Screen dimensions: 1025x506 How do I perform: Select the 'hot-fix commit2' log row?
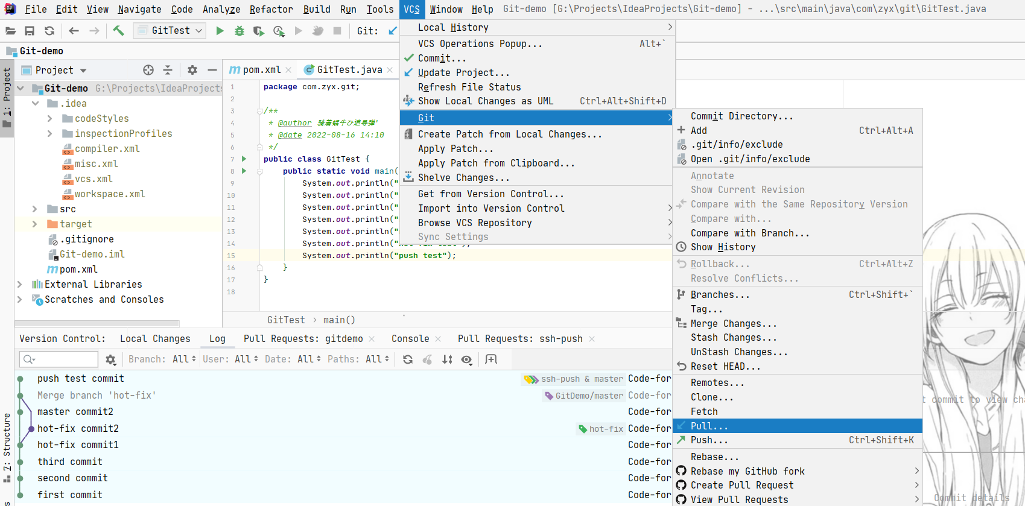click(343, 429)
